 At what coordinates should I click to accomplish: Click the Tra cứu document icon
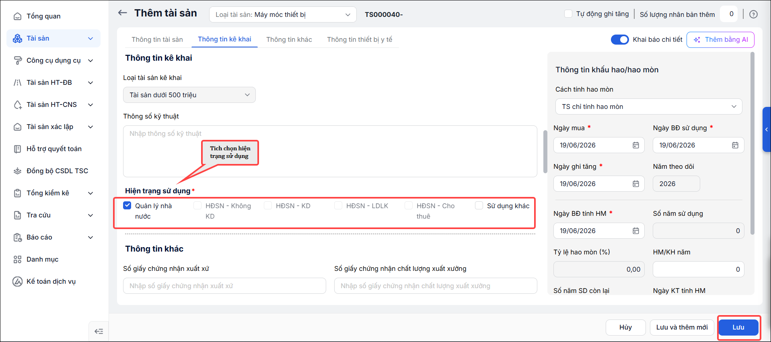coord(18,215)
